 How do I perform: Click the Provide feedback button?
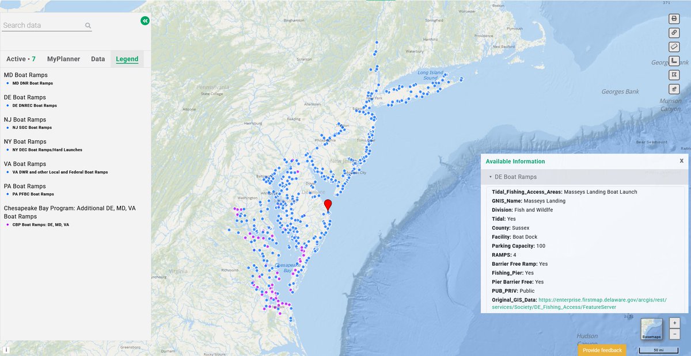602,350
